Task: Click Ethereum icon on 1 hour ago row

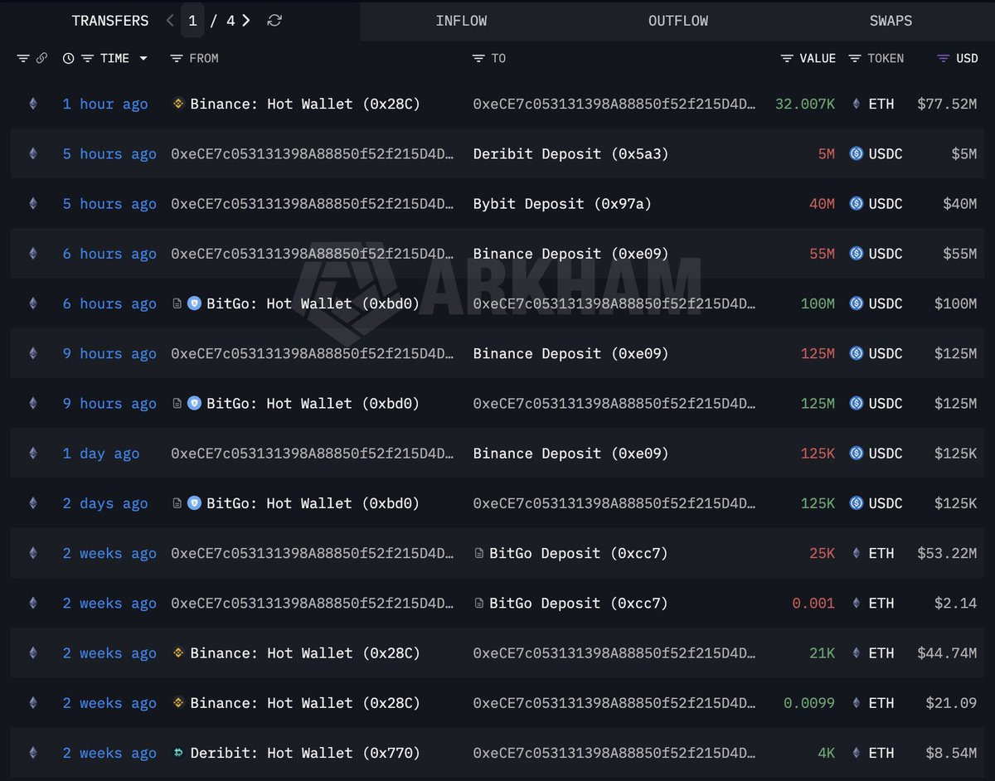Action: [x=33, y=104]
